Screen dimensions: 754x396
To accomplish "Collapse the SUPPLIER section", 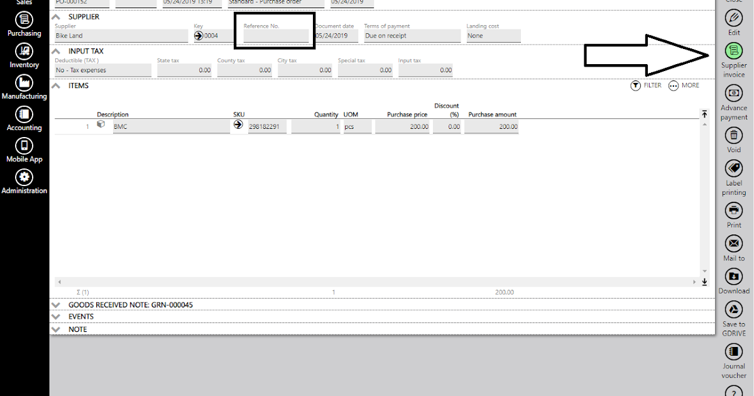I will 57,16.
